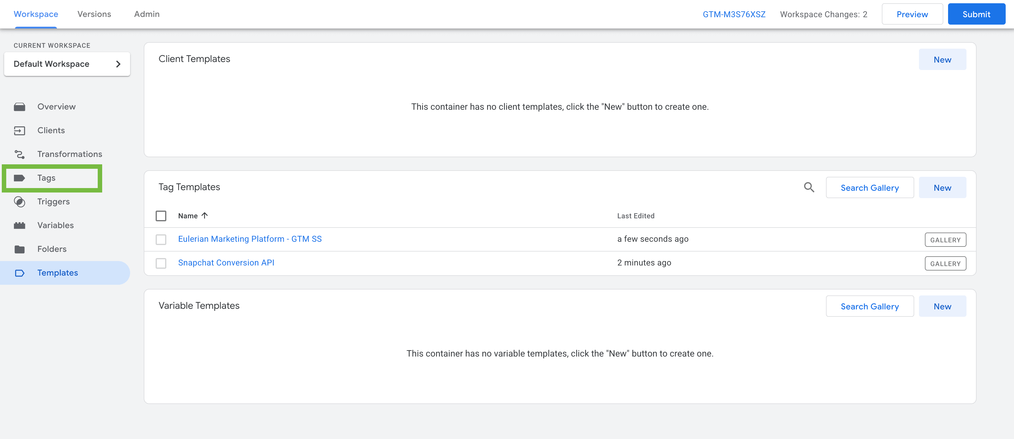Click the Triggers circle icon
Viewport: 1014px width, 439px height.
(19, 202)
